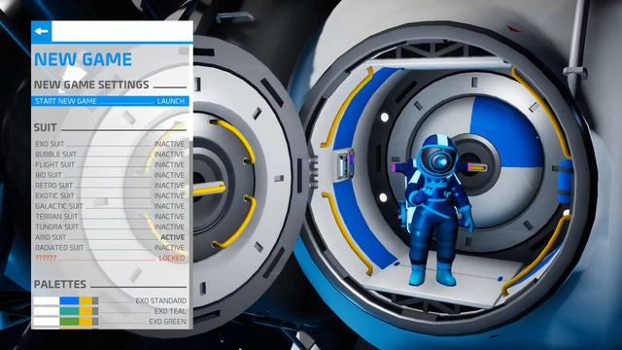The height and width of the screenshot is (350, 622).
Task: Launch via Start New Game row
Action: (x=110, y=101)
